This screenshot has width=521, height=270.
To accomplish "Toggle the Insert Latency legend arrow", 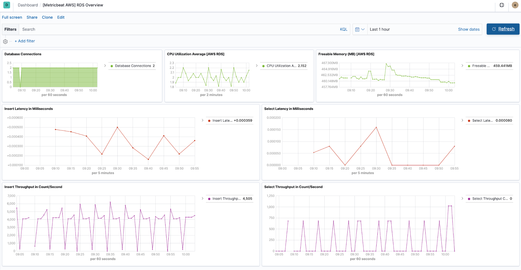I will 203,120.
